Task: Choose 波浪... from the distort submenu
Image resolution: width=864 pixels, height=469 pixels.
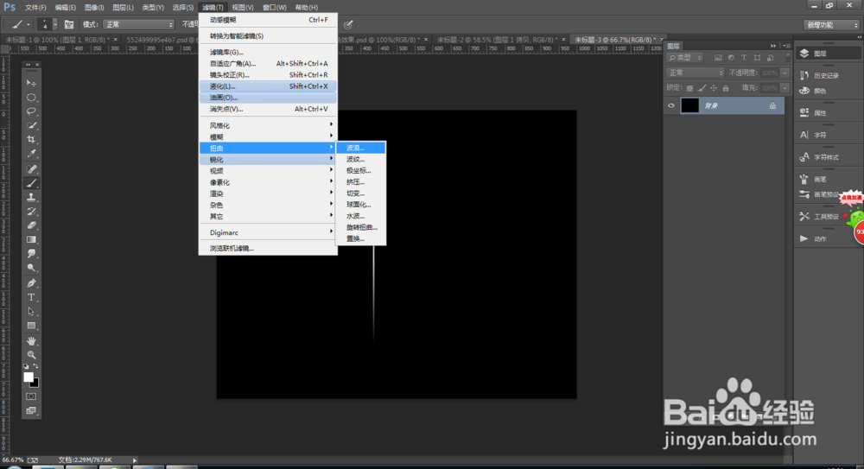Action: (x=361, y=148)
